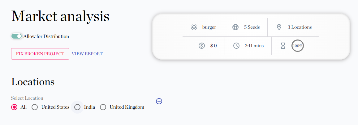Click the Fix Broken Project button

coord(40,54)
